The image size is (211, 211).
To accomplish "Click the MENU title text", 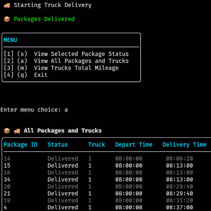I will pyautogui.click(x=10, y=40).
